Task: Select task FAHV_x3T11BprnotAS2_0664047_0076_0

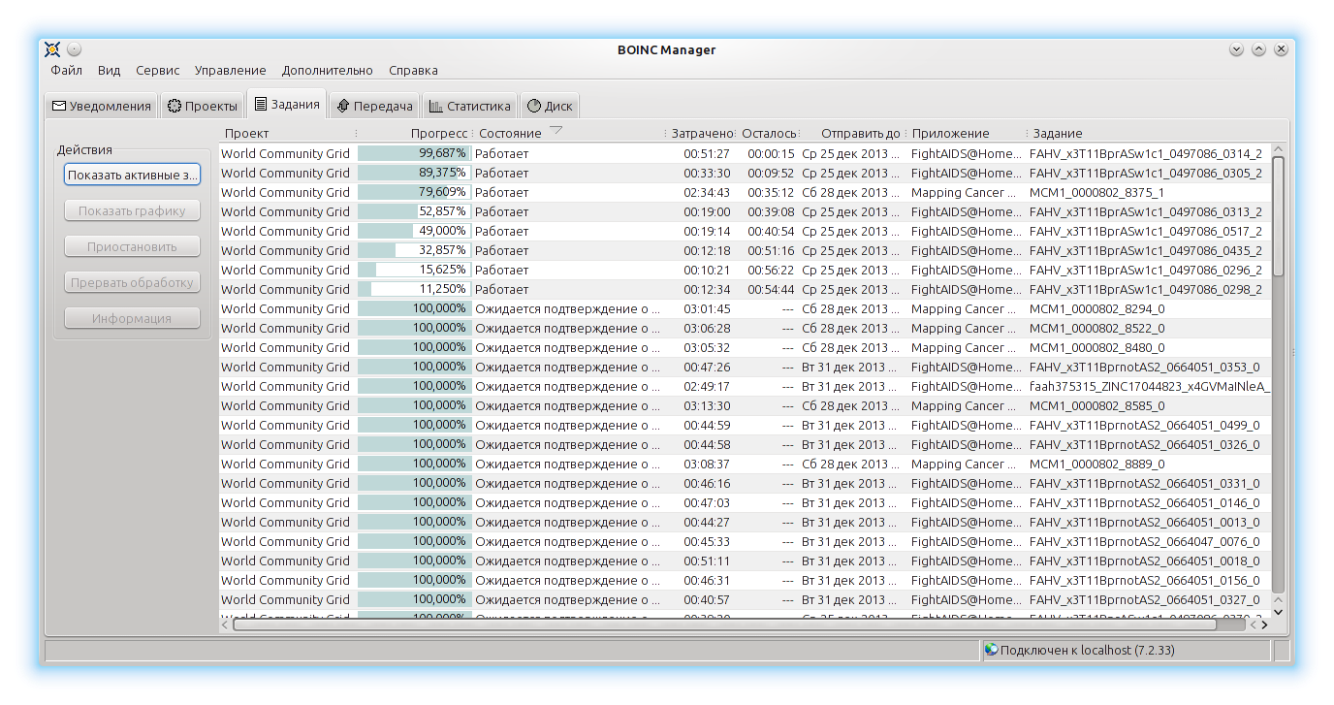Action: click(1144, 541)
